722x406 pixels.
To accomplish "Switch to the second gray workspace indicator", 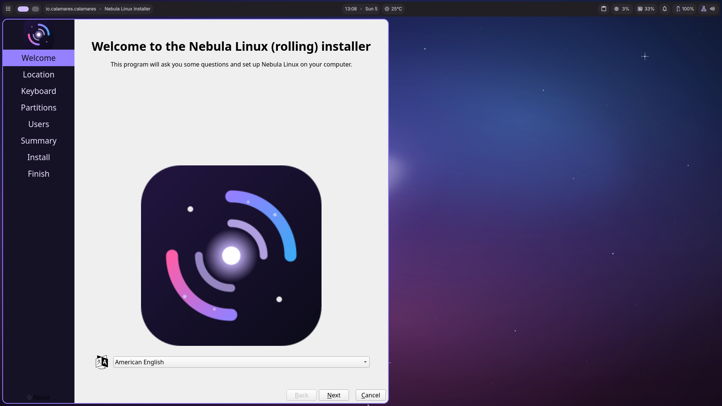I will tap(35, 9).
